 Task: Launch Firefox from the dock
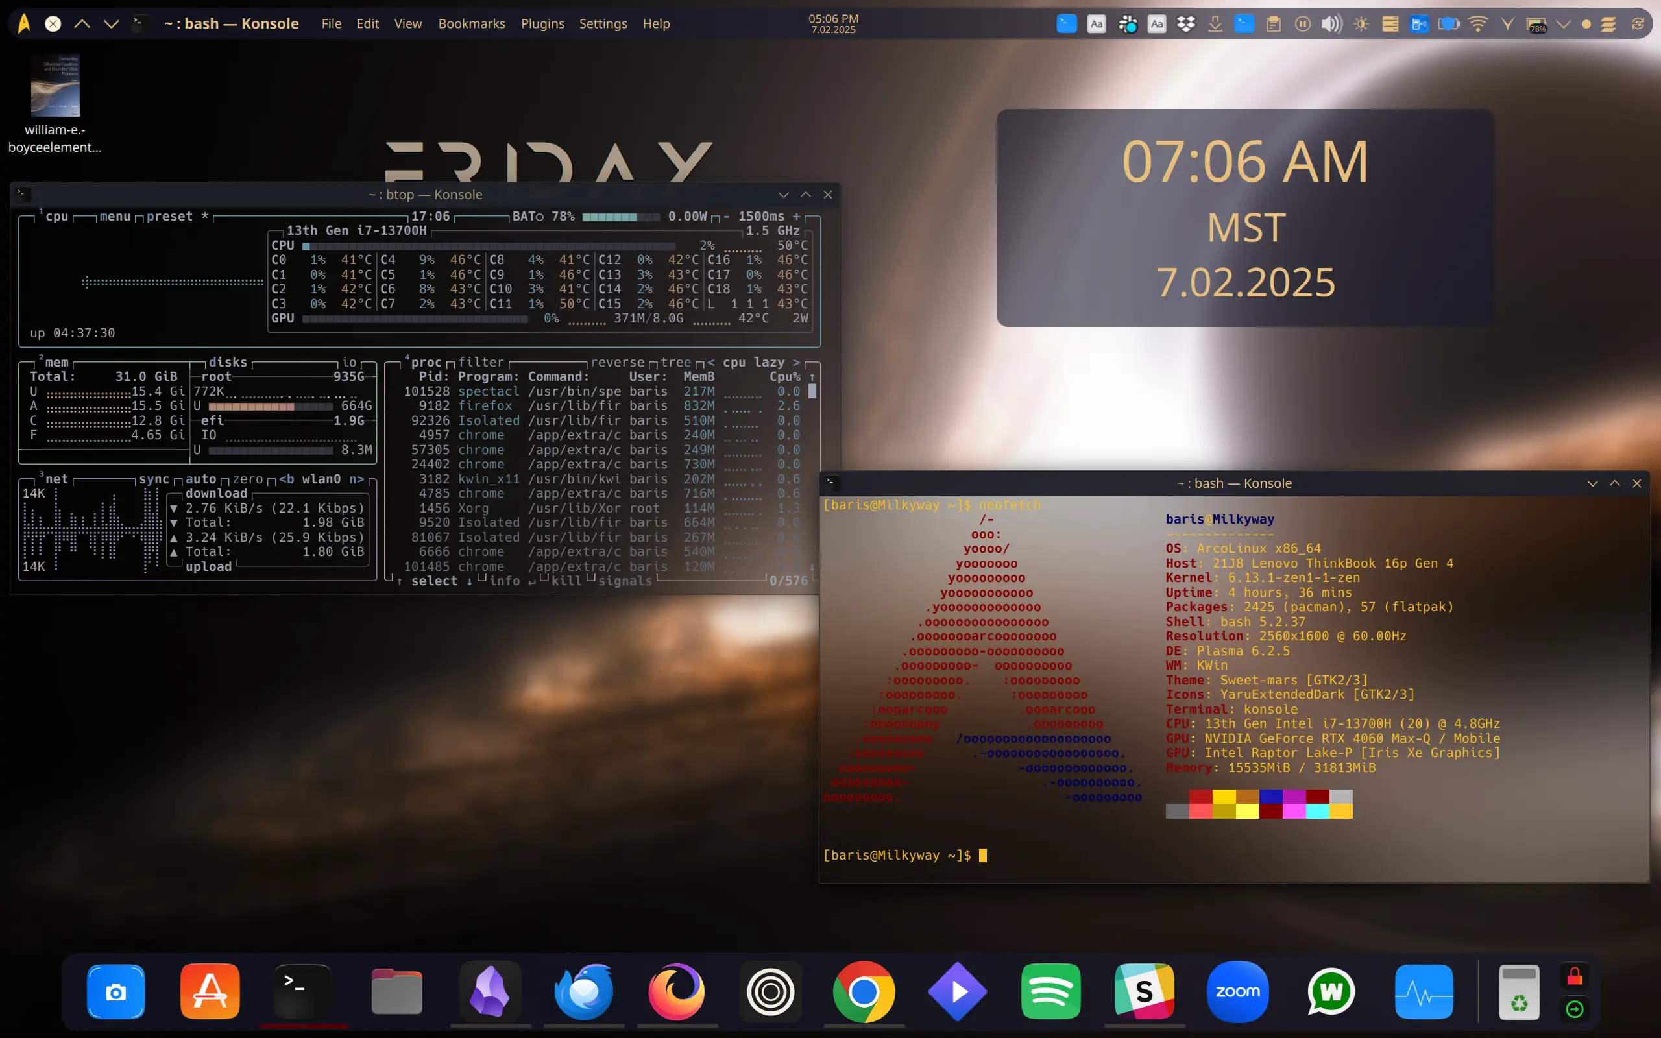click(677, 991)
